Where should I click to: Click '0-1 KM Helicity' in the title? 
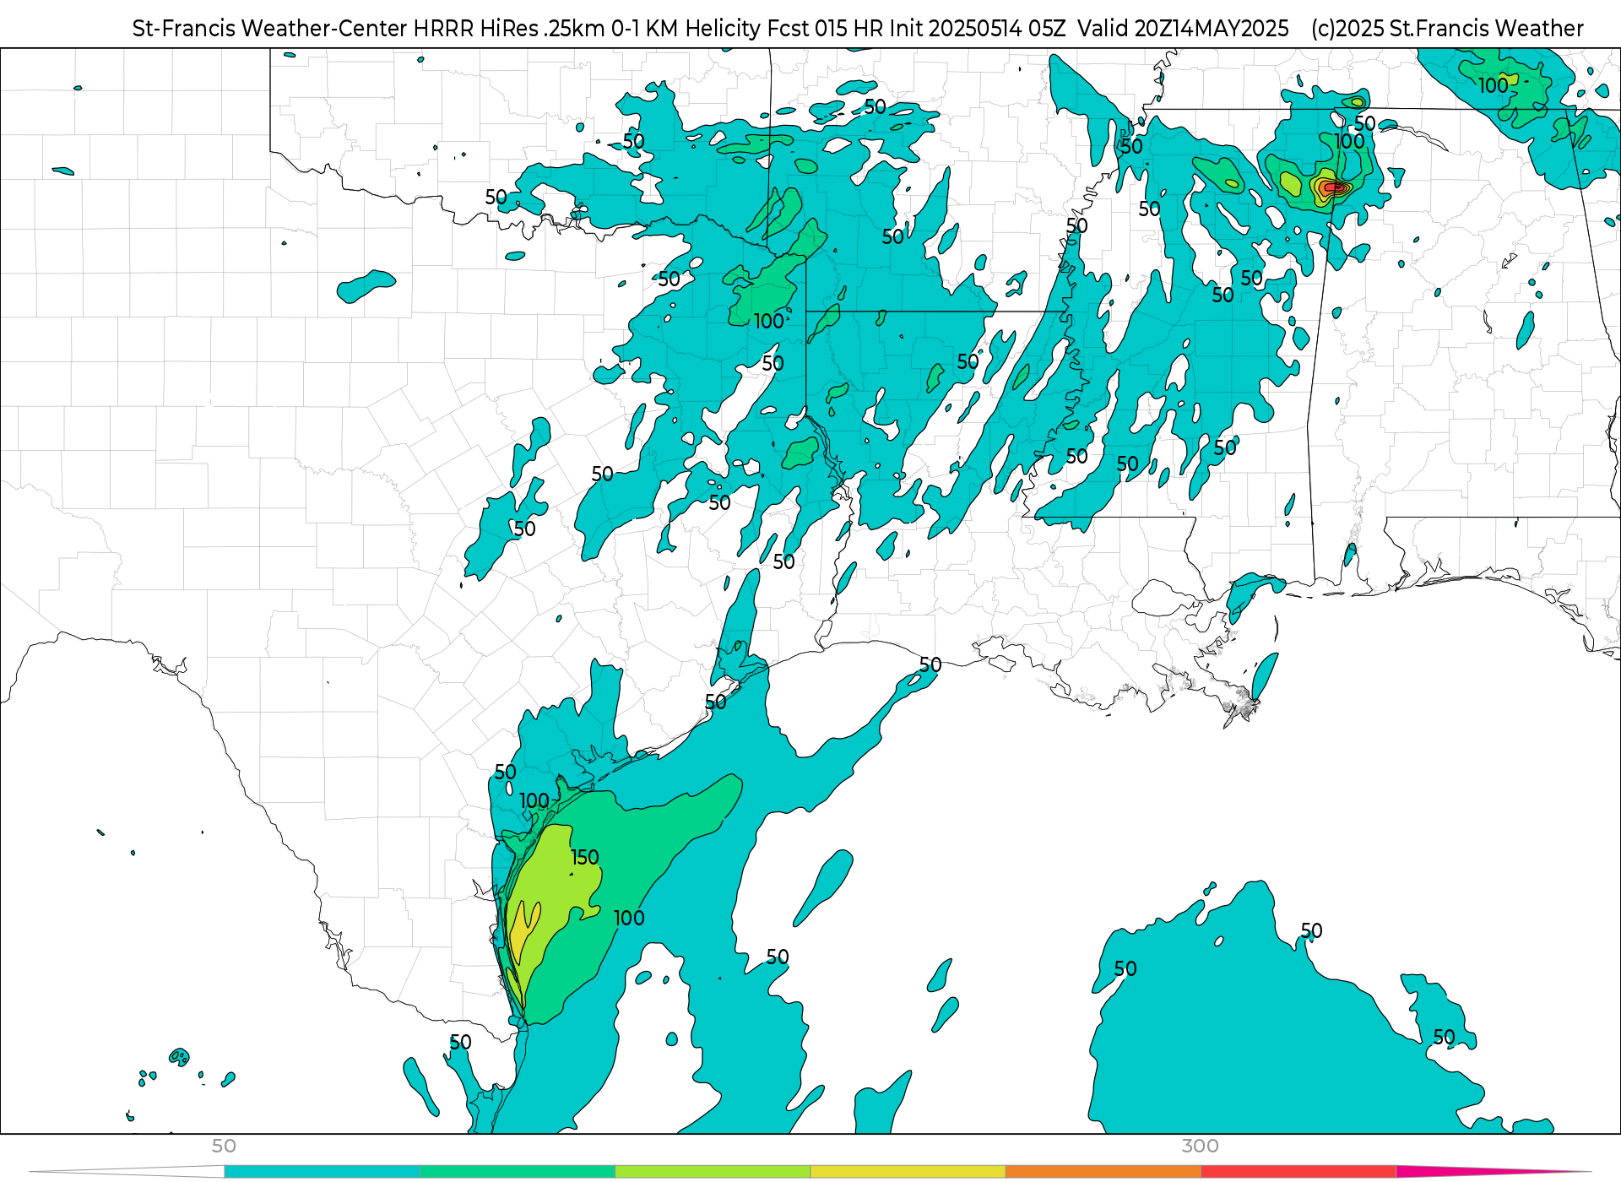tap(686, 29)
